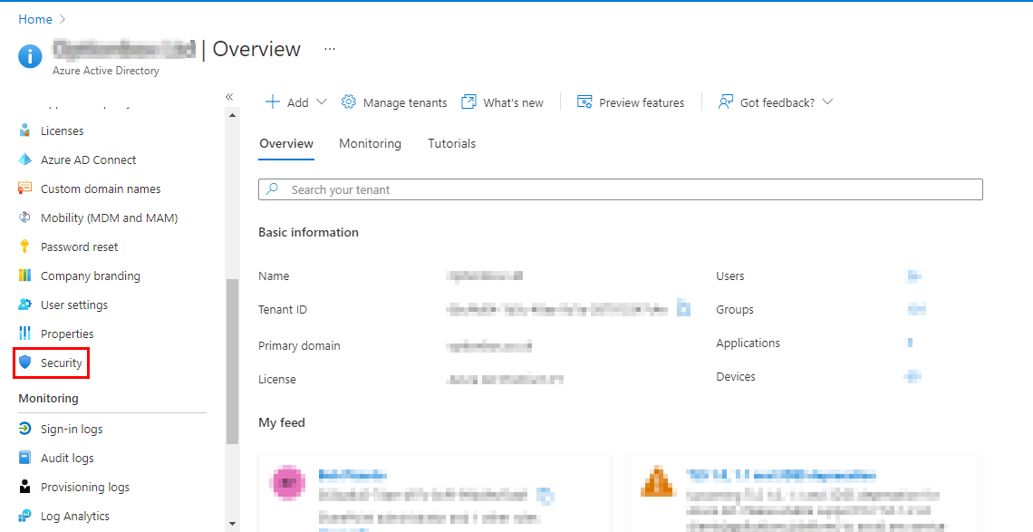Screen dimensions: 1033x532
Task: Click the Azure Active Directory info icon
Action: (30, 57)
